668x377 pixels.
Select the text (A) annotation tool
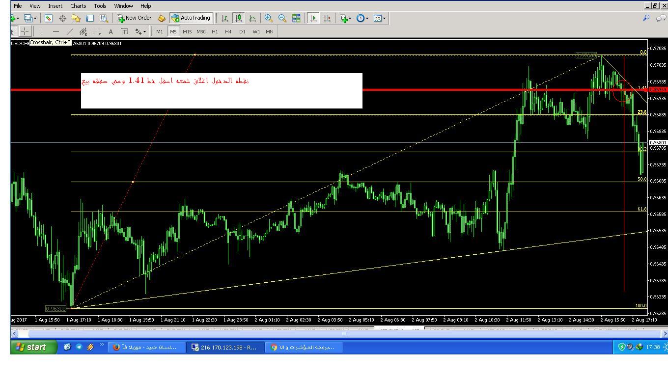[111, 31]
